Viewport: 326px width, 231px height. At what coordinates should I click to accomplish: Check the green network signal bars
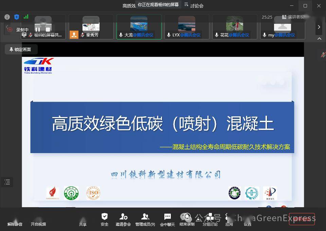point(26,17)
